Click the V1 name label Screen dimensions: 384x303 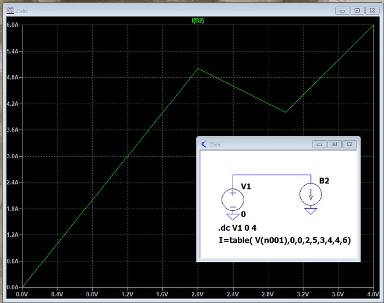pos(246,187)
